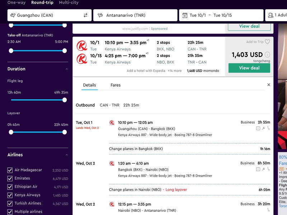Select Multi-city trip type
287x215 pixels.
[69, 3]
